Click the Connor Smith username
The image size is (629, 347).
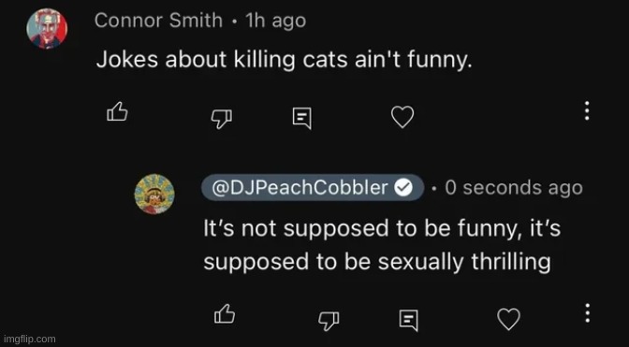pyautogui.click(x=158, y=20)
